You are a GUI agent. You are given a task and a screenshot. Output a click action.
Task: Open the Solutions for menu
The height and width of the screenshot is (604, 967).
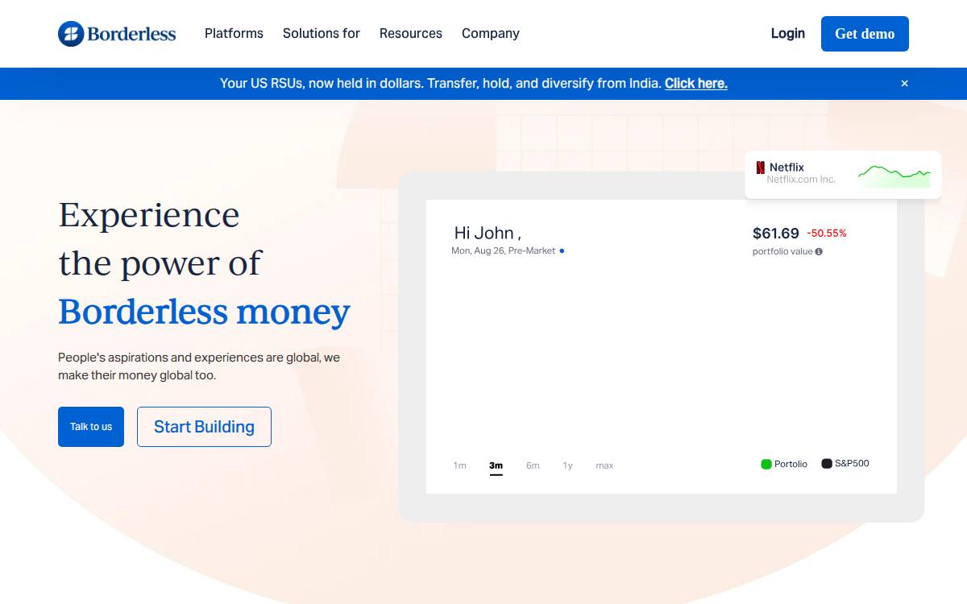pyautogui.click(x=321, y=33)
